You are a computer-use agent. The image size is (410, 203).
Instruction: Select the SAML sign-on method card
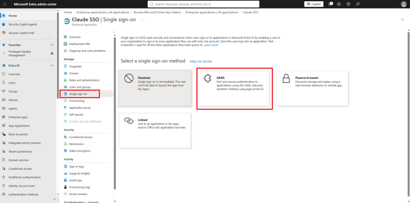[x=233, y=88]
